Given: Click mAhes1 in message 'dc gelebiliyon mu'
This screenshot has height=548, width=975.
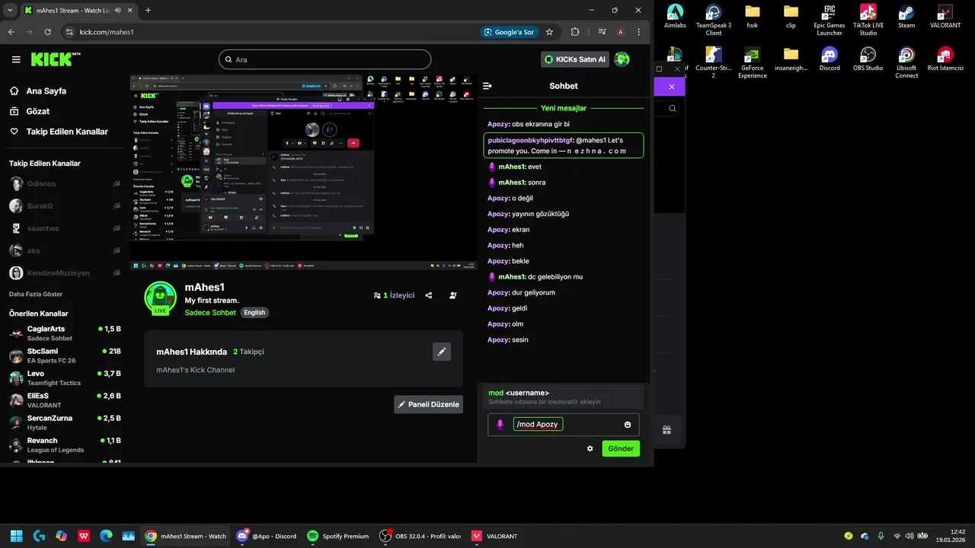Looking at the screenshot, I should point(511,277).
